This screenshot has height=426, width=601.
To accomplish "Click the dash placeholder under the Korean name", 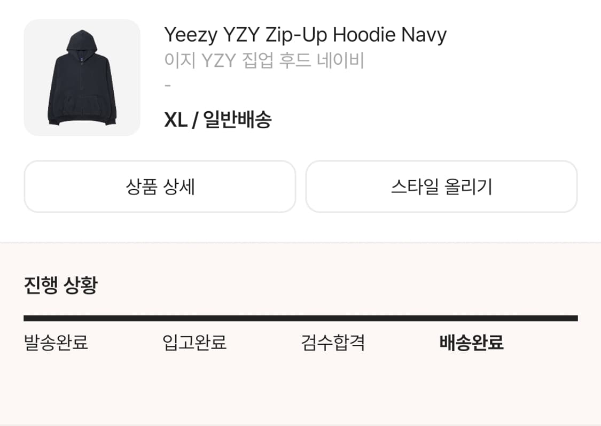I will [168, 85].
